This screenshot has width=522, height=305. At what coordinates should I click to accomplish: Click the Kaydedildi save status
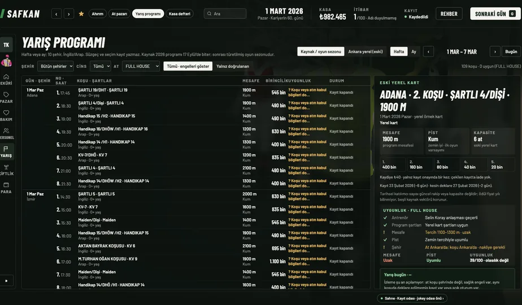[416, 17]
